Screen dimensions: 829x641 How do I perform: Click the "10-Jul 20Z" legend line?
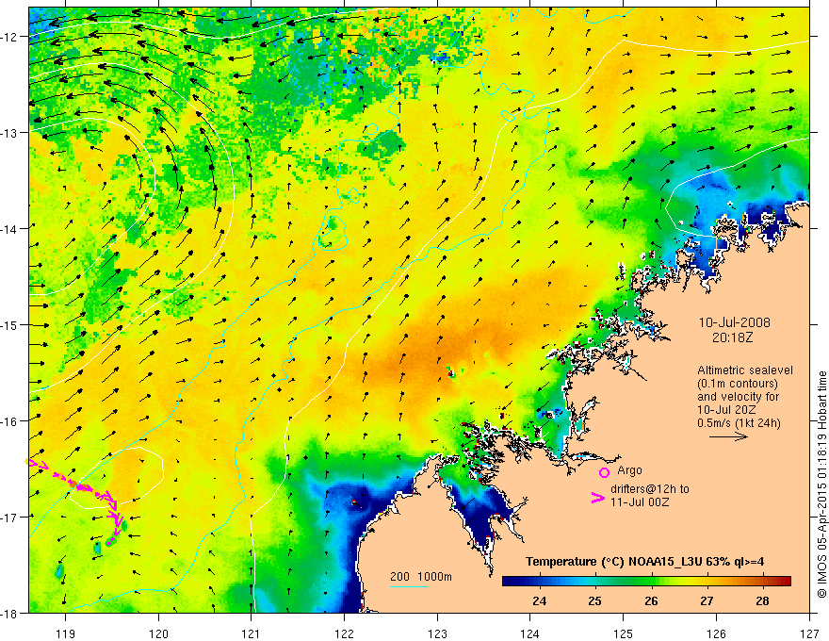726,410
